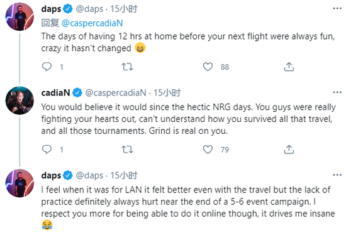346x235 pixels.
Task: Click @daps handle on the last tweet
Action: pos(89,175)
